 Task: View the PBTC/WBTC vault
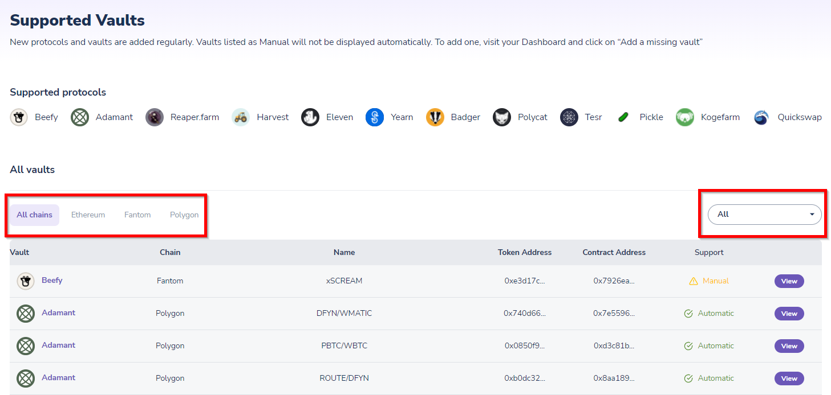click(789, 346)
